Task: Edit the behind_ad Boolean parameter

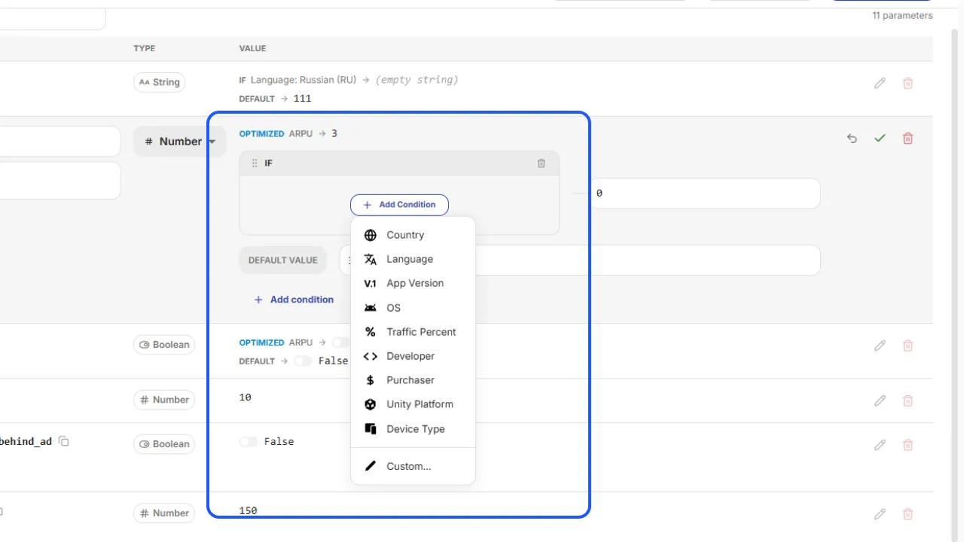Action: (880, 445)
